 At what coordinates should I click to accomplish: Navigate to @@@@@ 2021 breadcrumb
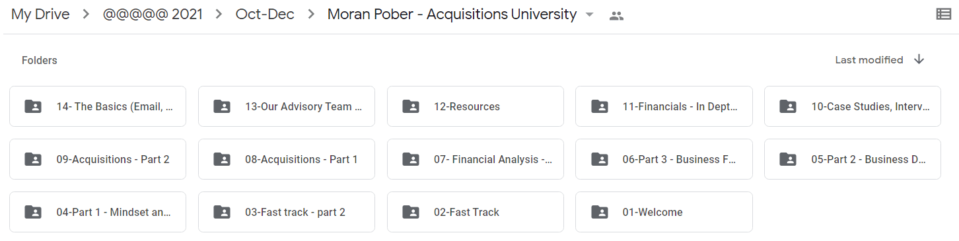(153, 15)
